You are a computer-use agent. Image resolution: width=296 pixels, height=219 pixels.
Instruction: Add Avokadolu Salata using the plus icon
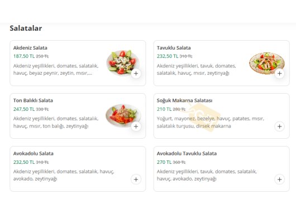136,179
